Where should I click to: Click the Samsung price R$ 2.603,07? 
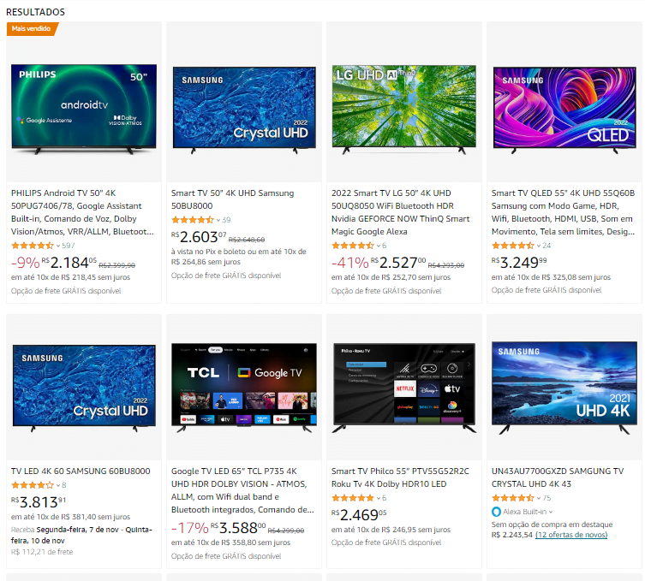coord(199,237)
